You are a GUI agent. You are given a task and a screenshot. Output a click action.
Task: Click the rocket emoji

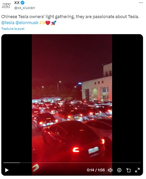click(54, 23)
